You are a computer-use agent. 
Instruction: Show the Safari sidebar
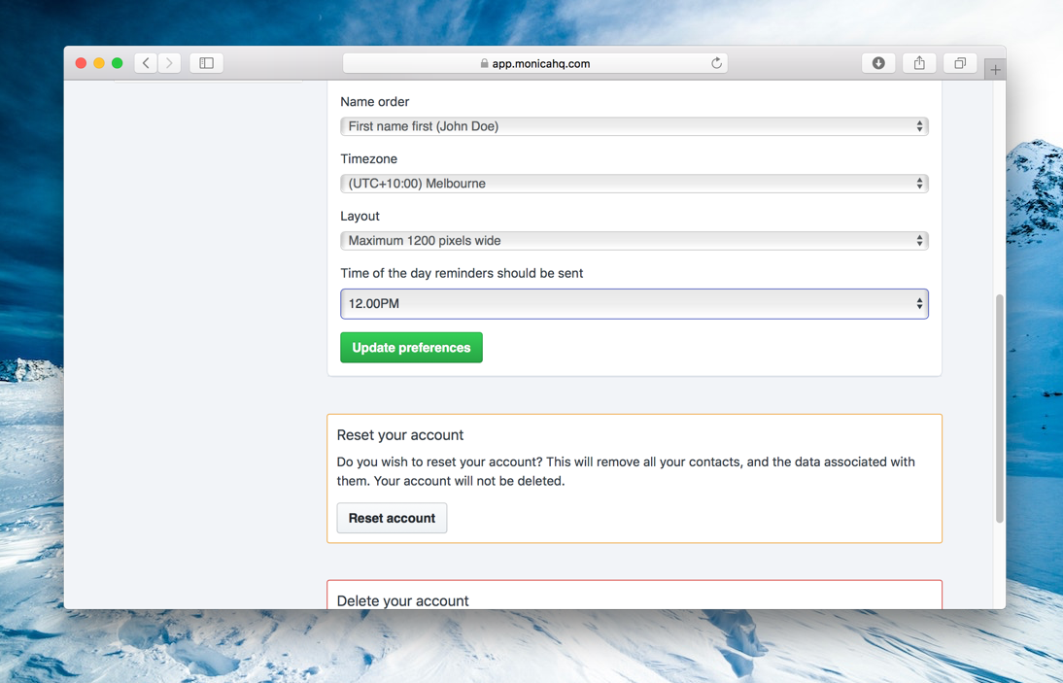click(207, 63)
